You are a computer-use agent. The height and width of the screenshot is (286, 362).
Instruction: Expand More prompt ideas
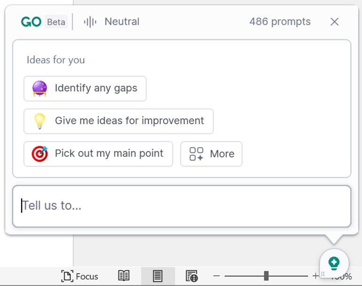pyautogui.click(x=211, y=154)
